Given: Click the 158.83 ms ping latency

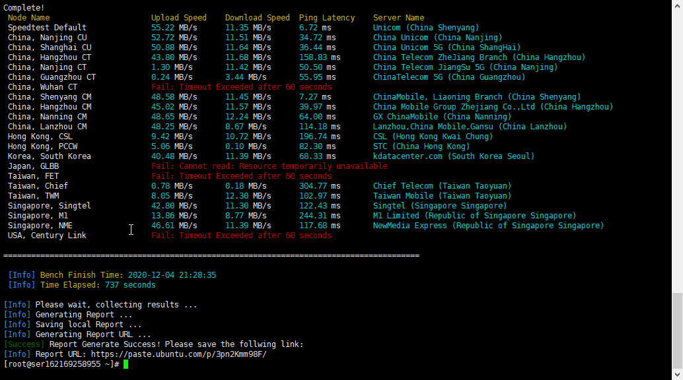Looking at the screenshot, I should point(320,57).
